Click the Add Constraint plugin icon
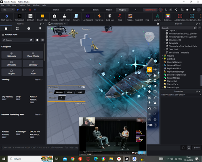 point(180,17)
